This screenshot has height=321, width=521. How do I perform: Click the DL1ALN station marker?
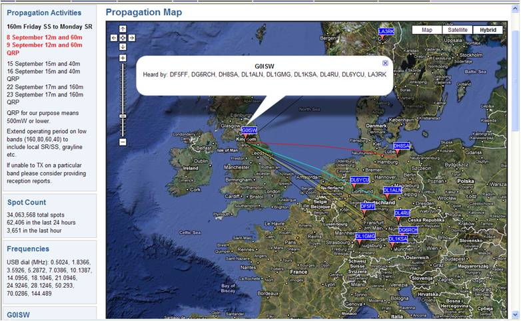392,190
